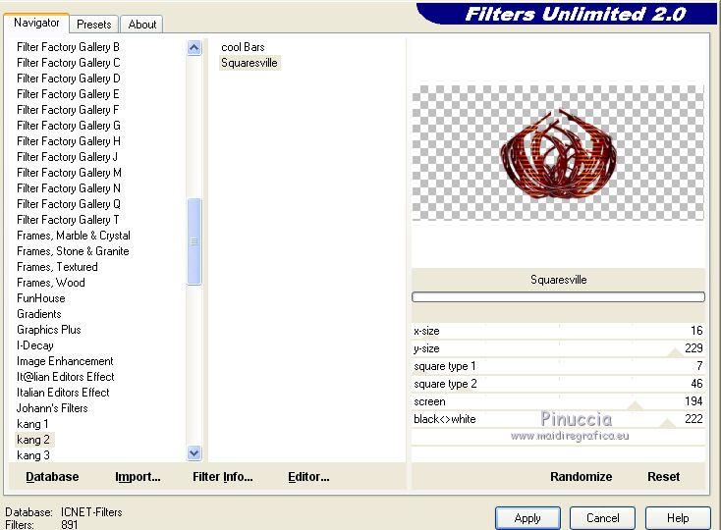Choose Filter Factory Gallery G
This screenshot has height=530, width=721.
click(68, 126)
